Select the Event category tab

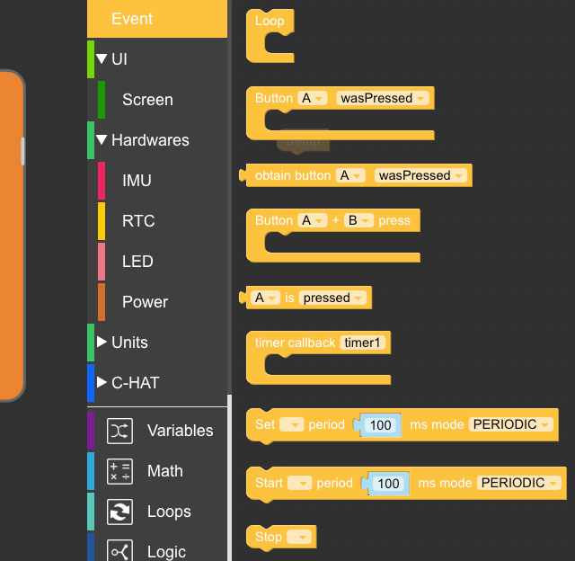click(132, 19)
